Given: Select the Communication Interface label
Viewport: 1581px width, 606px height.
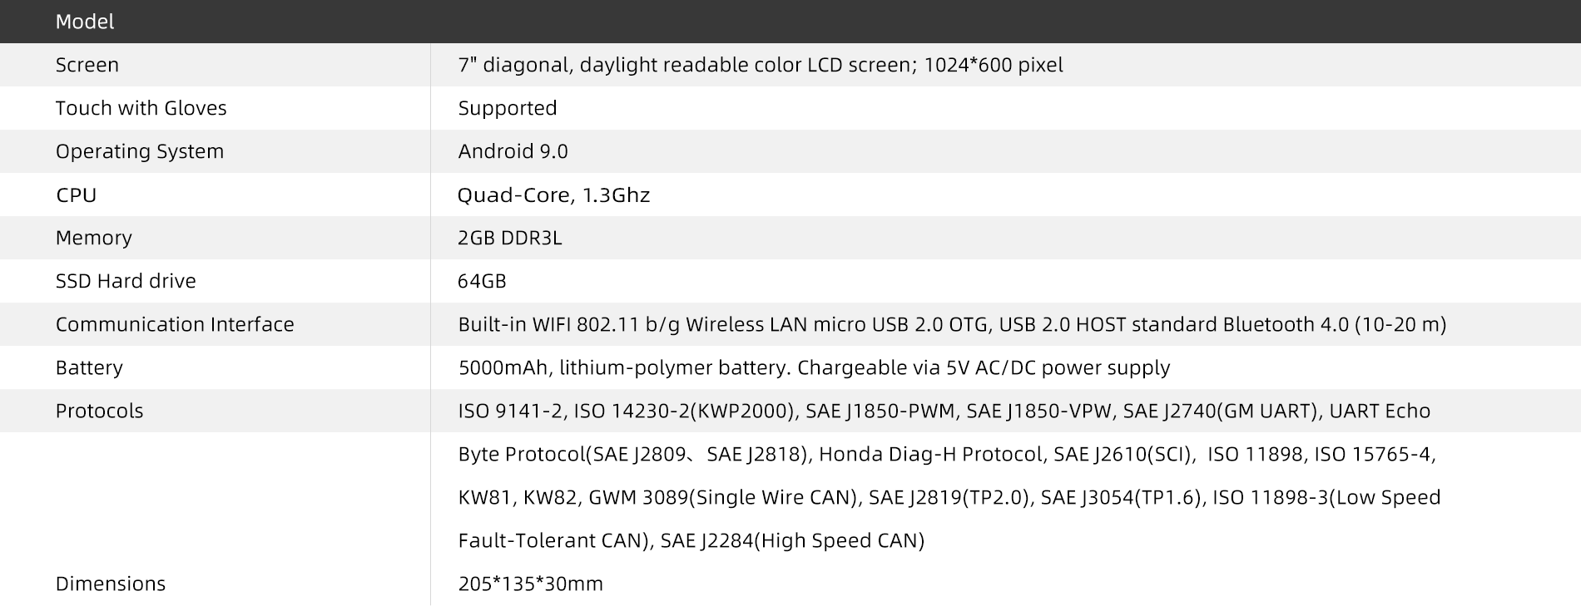Looking at the screenshot, I should (175, 324).
